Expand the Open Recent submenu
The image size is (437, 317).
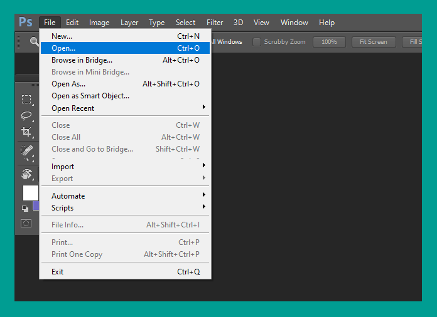click(x=126, y=108)
